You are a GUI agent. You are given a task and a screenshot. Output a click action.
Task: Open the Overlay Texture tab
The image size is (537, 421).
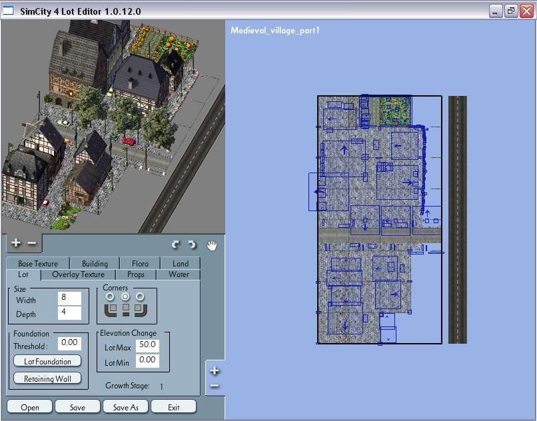coord(78,274)
